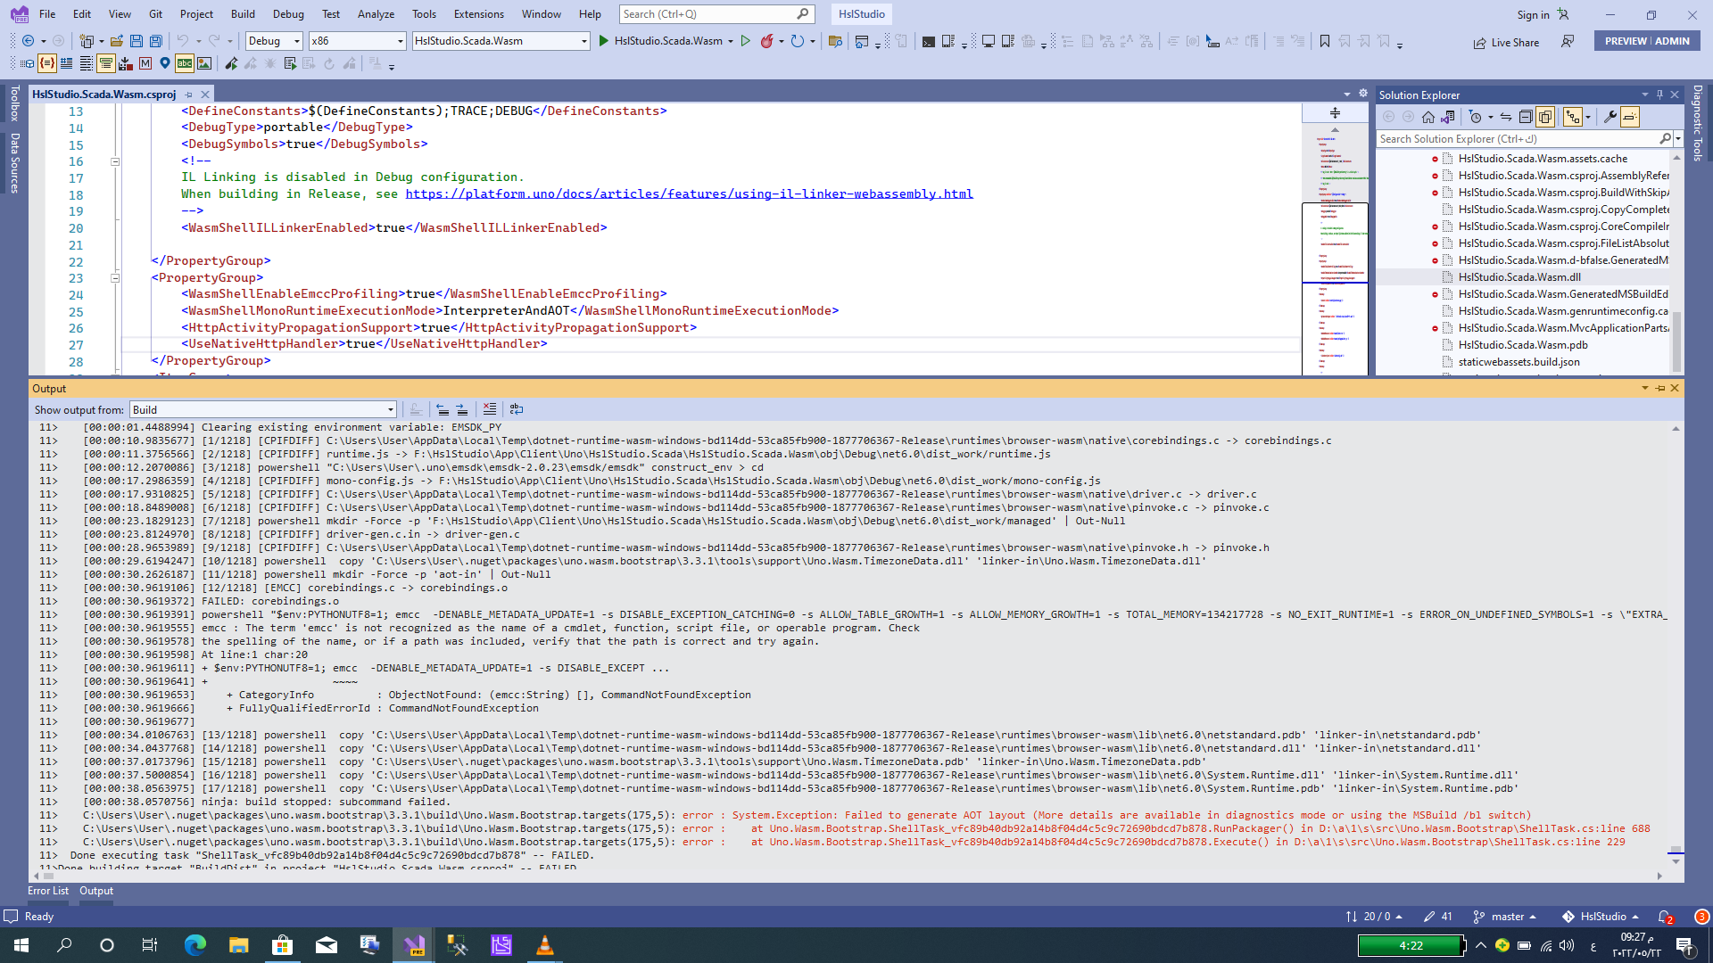Click the Output horizontal scrollbar thumb

49,877
